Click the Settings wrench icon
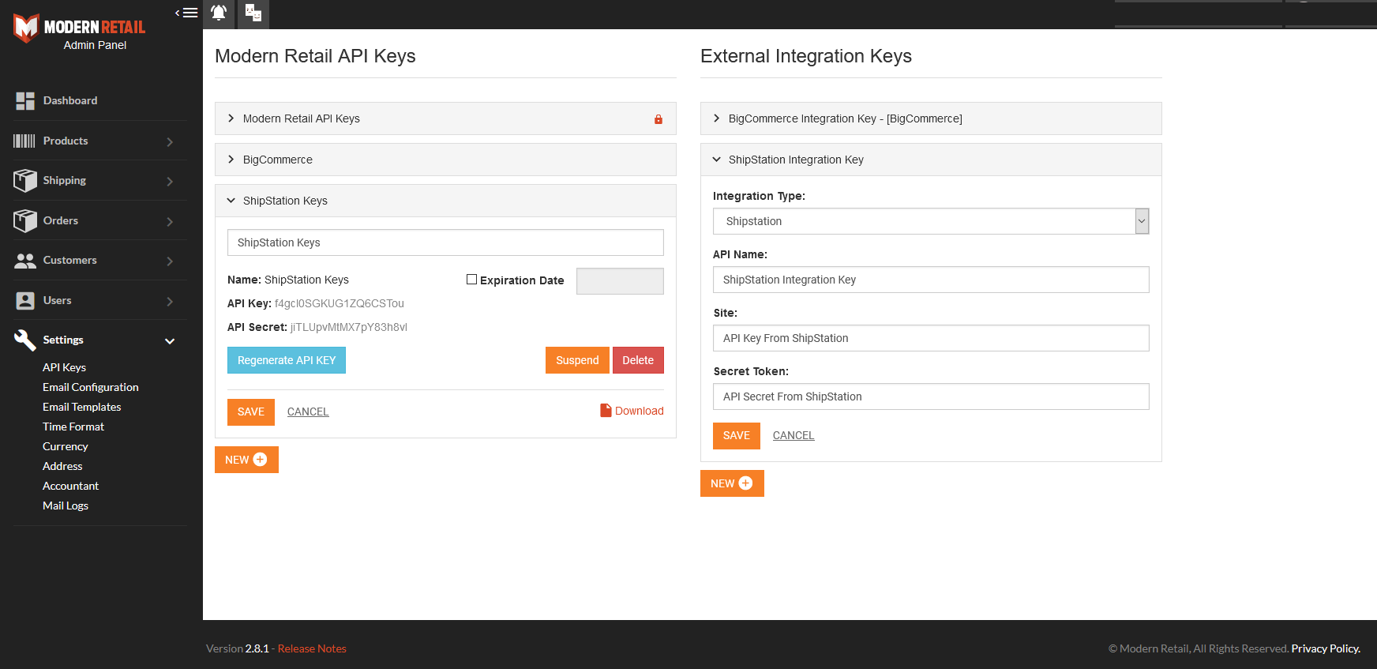 coord(25,340)
